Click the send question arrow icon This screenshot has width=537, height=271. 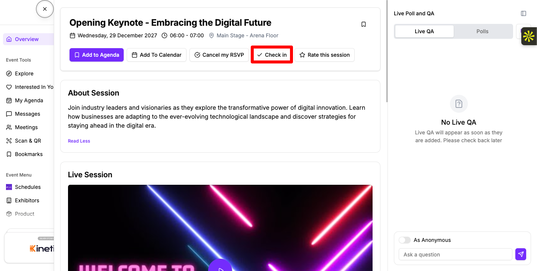[521, 254]
